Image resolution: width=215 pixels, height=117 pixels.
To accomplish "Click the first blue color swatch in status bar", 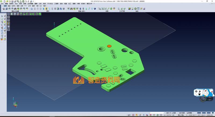I will pyautogui.click(x=199, y=113).
